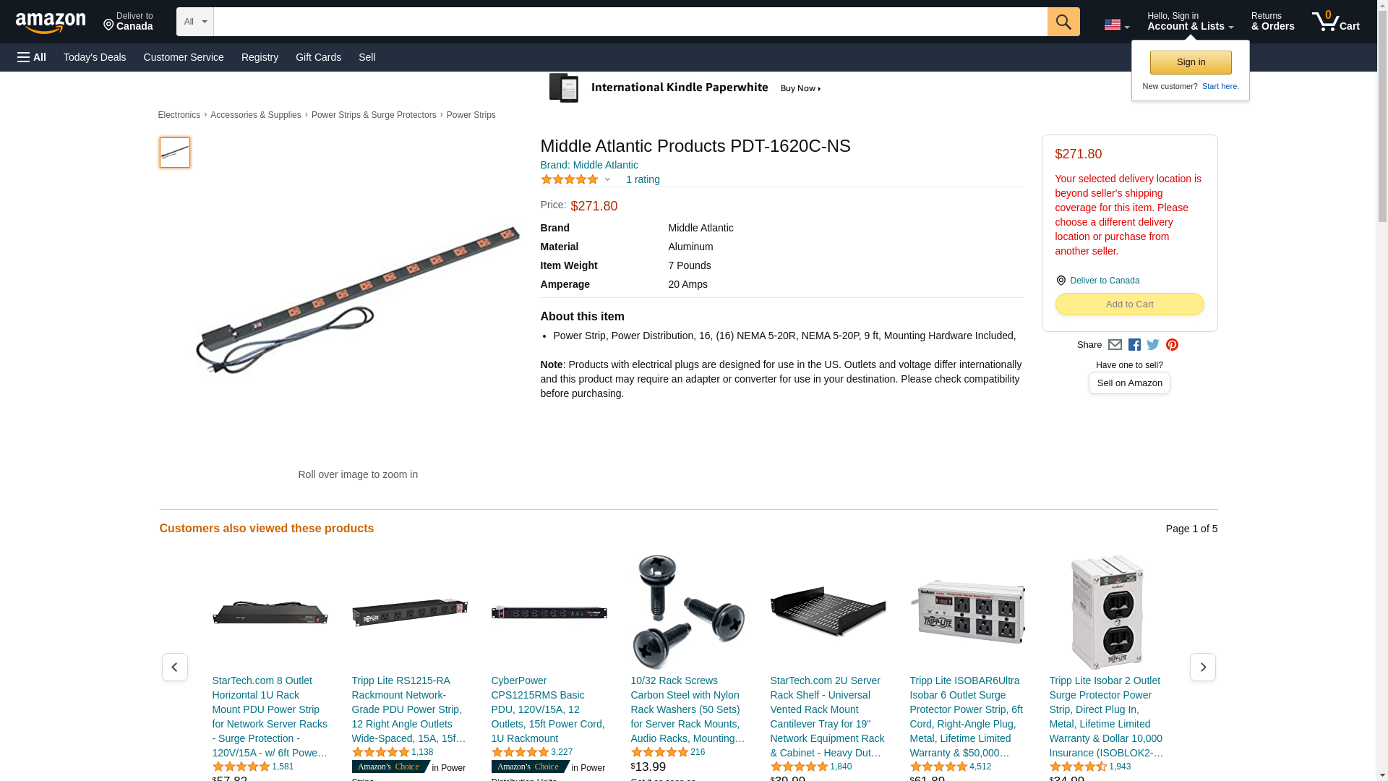Click the Add to Cart button

point(1129,304)
